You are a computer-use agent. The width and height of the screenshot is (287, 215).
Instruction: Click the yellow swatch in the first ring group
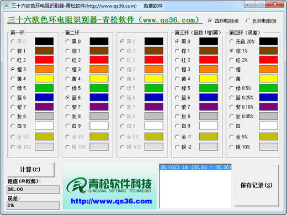point(44,78)
